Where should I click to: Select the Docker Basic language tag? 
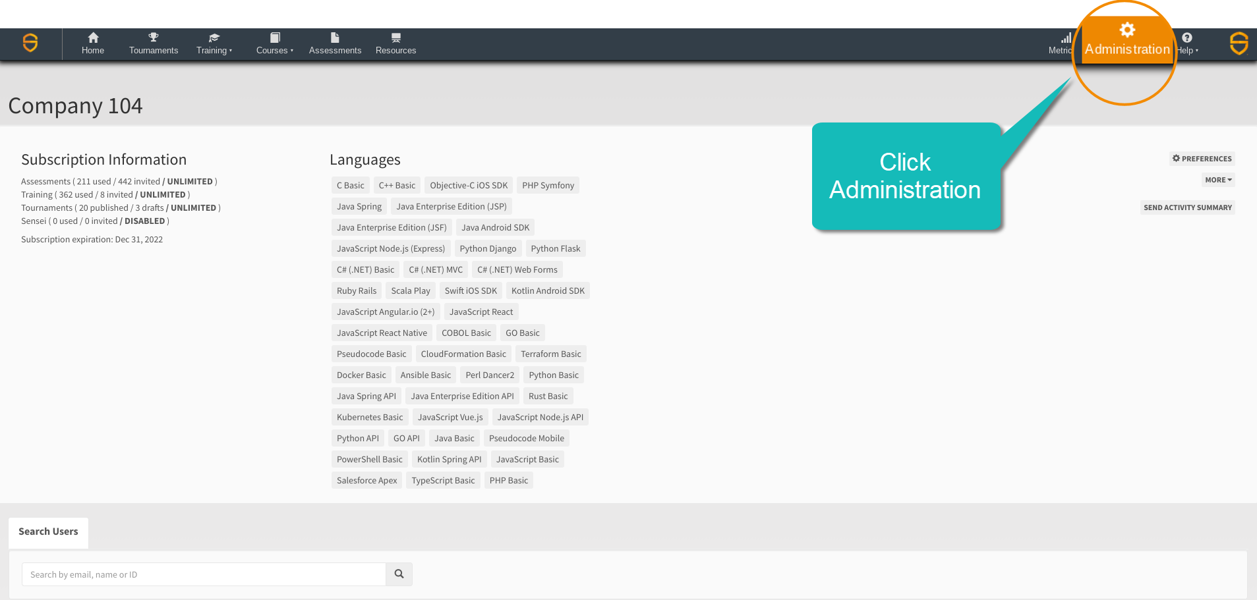coord(361,375)
